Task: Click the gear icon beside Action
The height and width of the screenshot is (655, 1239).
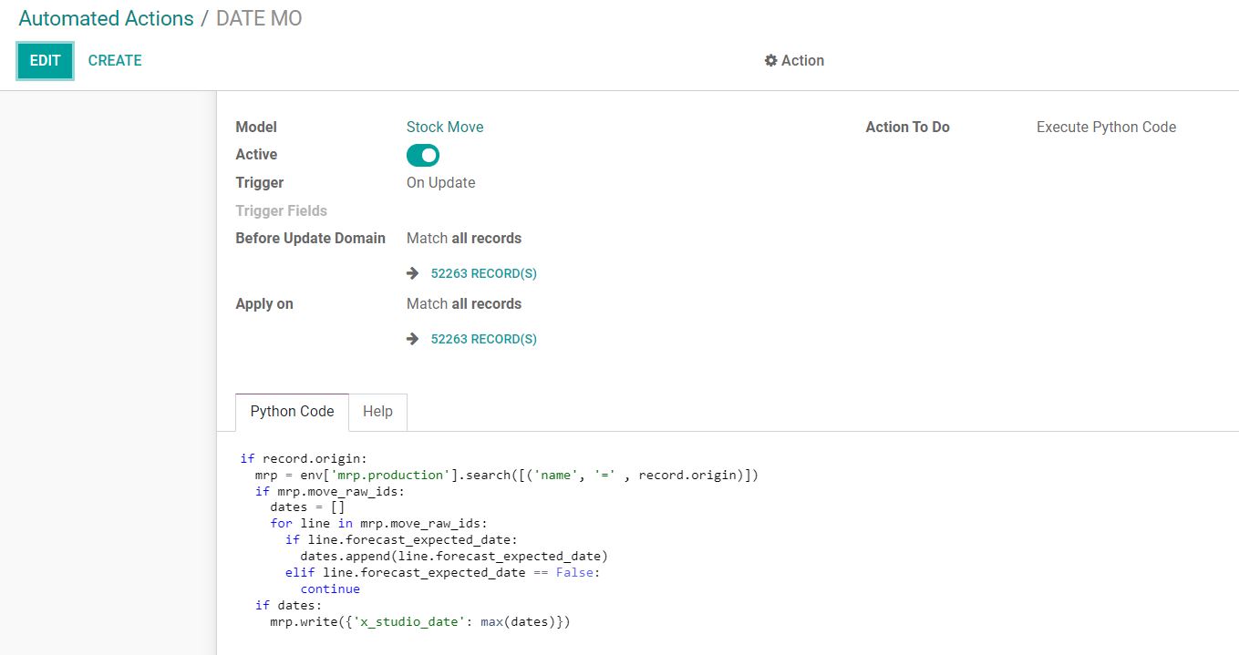Action: (x=770, y=60)
